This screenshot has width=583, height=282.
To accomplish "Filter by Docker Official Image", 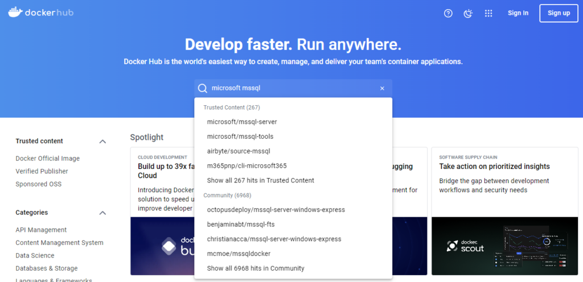I will click(48, 159).
